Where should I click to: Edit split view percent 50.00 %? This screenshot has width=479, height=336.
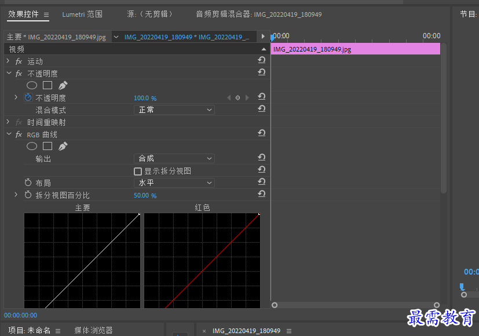click(x=145, y=195)
